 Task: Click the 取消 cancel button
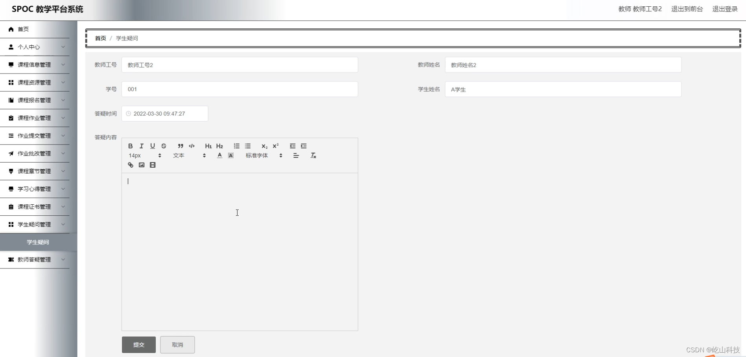(x=177, y=344)
